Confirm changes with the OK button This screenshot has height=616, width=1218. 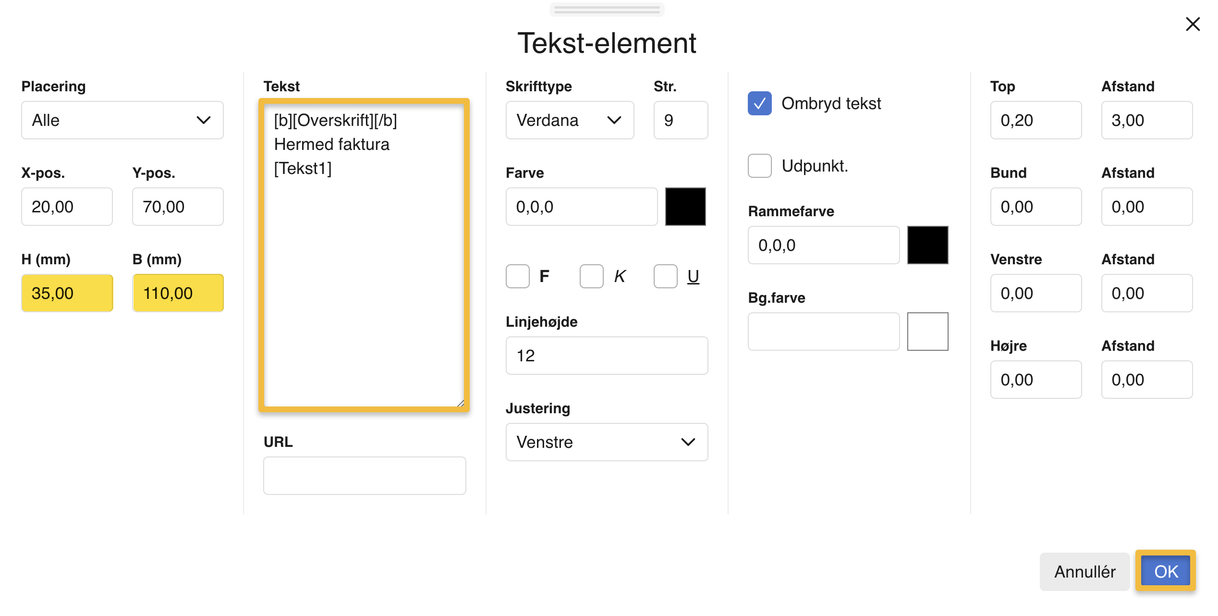tap(1165, 571)
